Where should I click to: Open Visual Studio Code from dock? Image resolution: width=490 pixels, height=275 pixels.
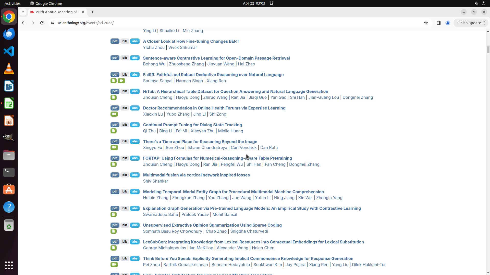[x=9, y=51]
